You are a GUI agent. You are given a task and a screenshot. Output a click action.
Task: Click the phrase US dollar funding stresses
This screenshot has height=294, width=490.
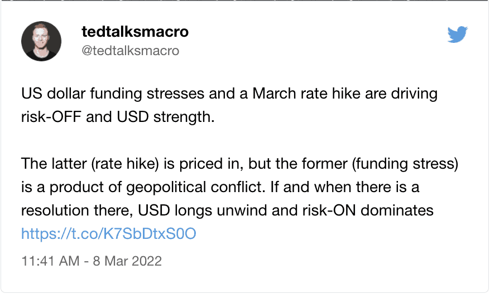[x=113, y=94]
